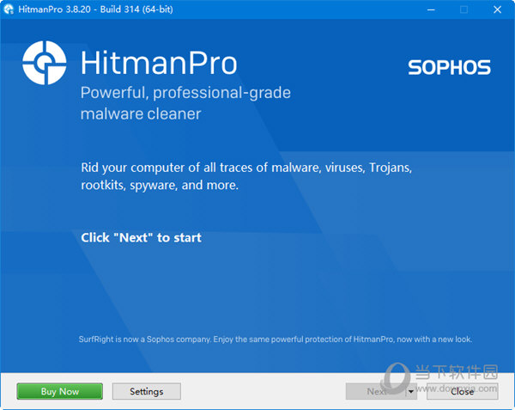
Task: Close the window using title bar X
Action: pyautogui.click(x=500, y=9)
